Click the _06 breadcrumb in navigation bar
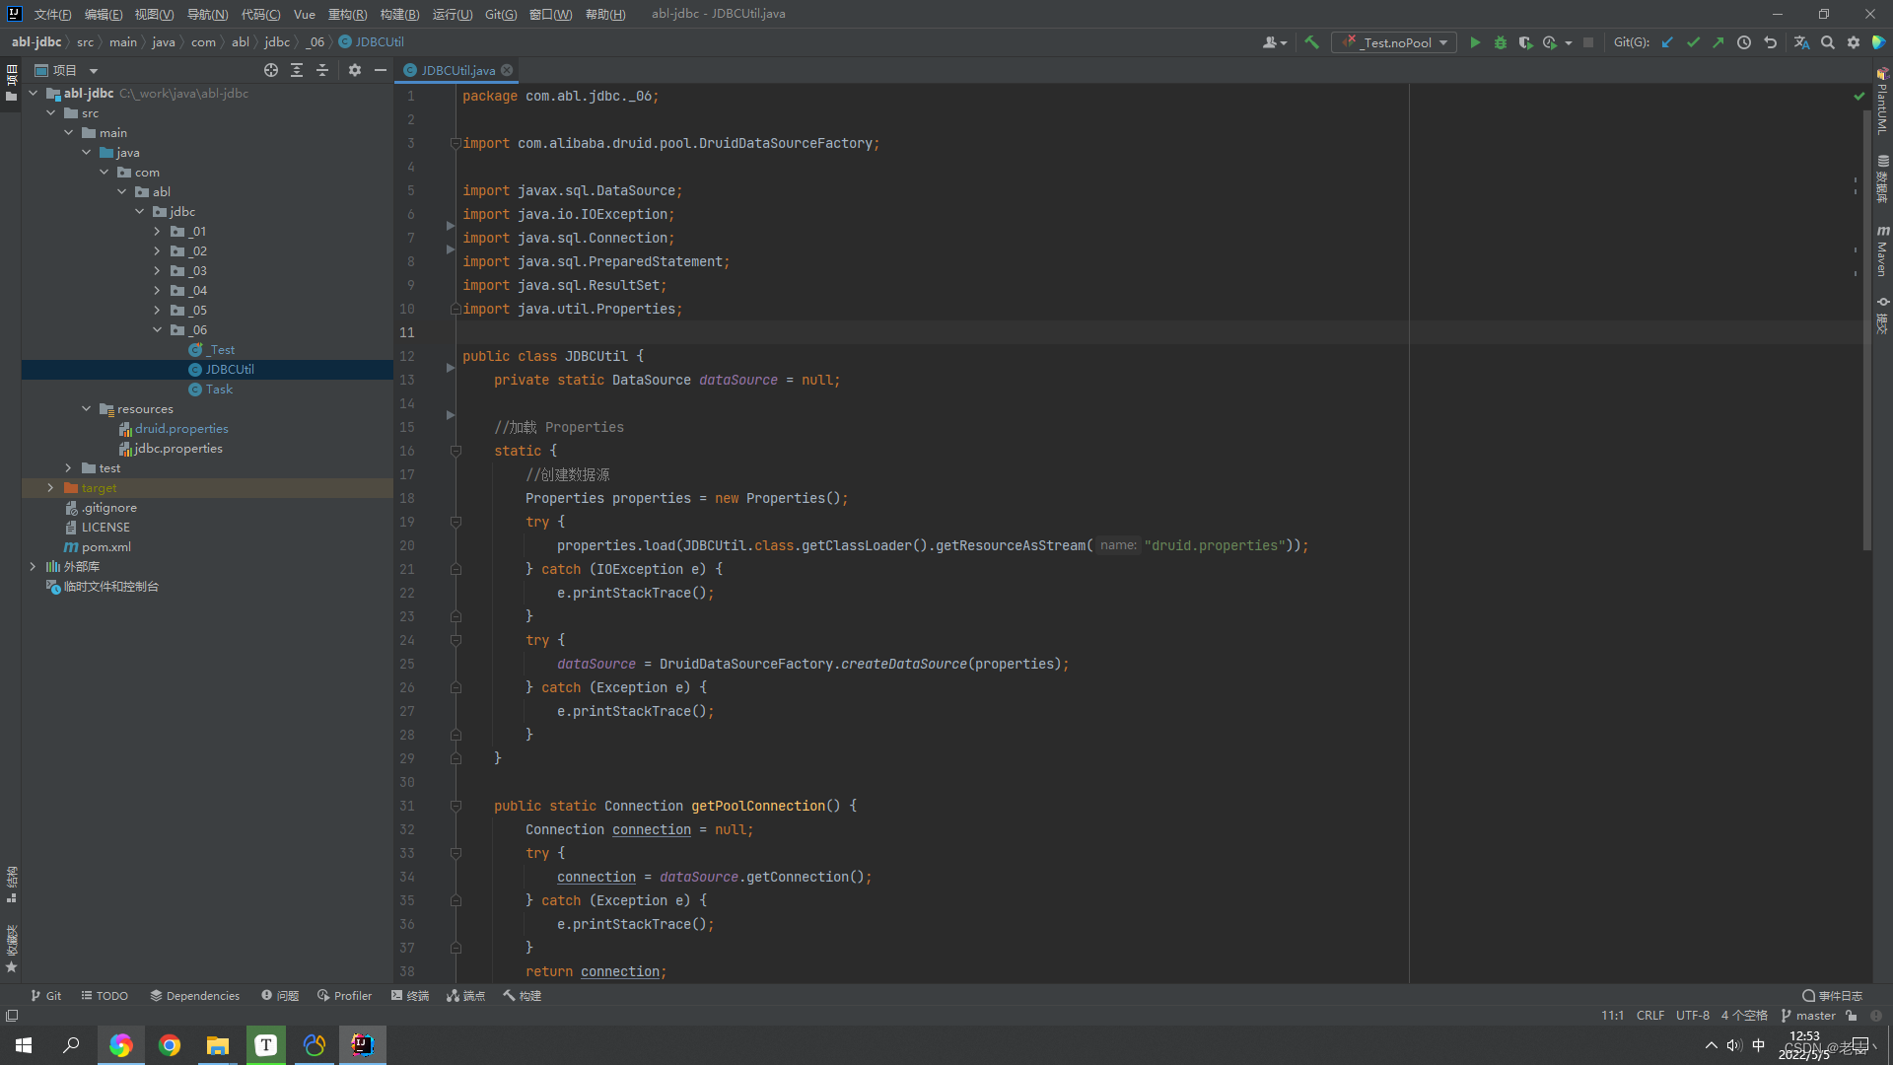The width and height of the screenshot is (1893, 1065). point(315,41)
